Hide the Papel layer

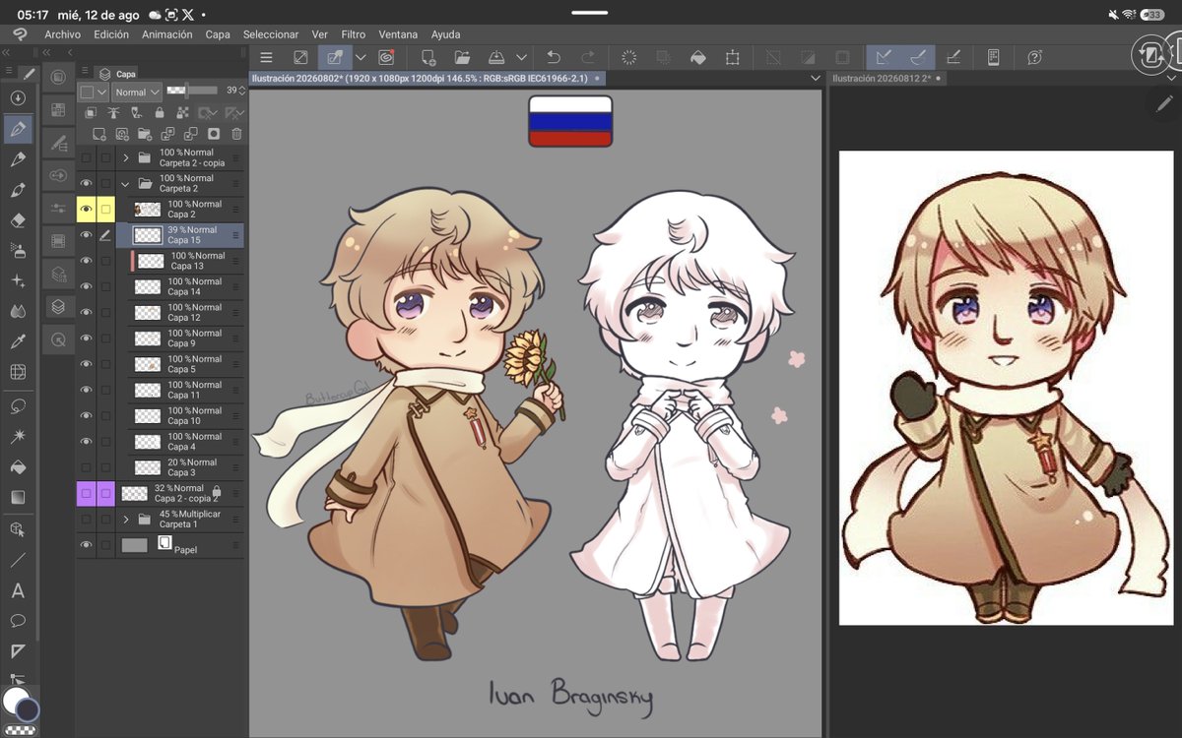pyautogui.click(x=86, y=545)
